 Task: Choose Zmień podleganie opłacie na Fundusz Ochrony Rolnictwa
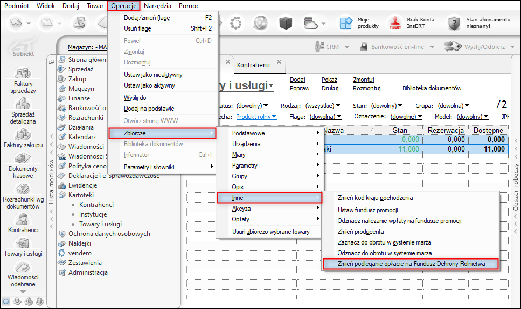[411, 264]
